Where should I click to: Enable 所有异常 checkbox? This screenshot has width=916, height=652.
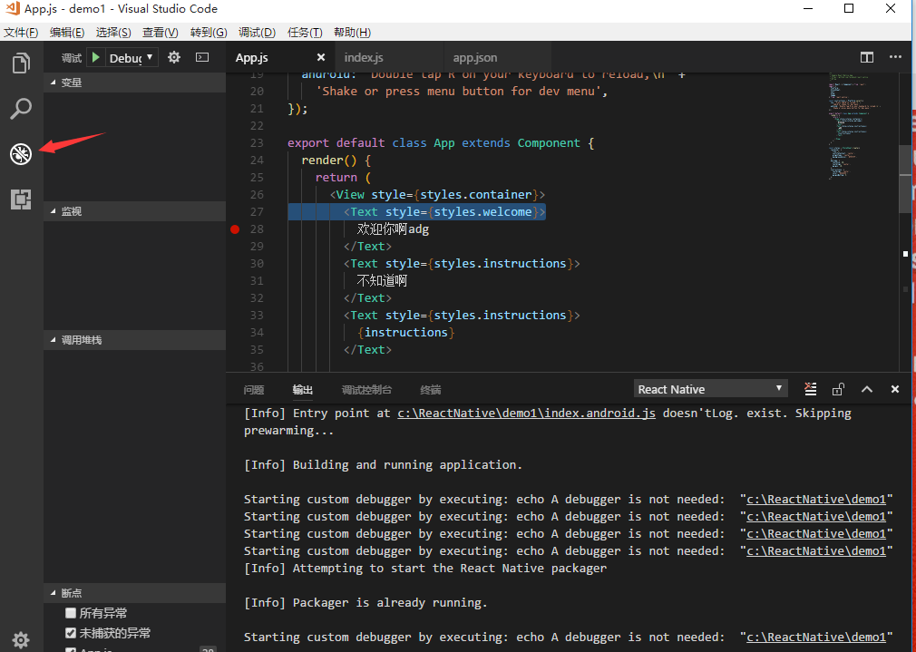click(x=71, y=613)
